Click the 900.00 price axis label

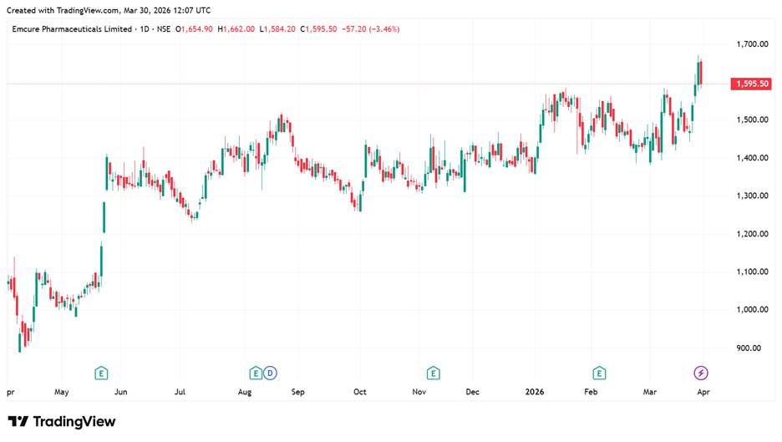749,348
